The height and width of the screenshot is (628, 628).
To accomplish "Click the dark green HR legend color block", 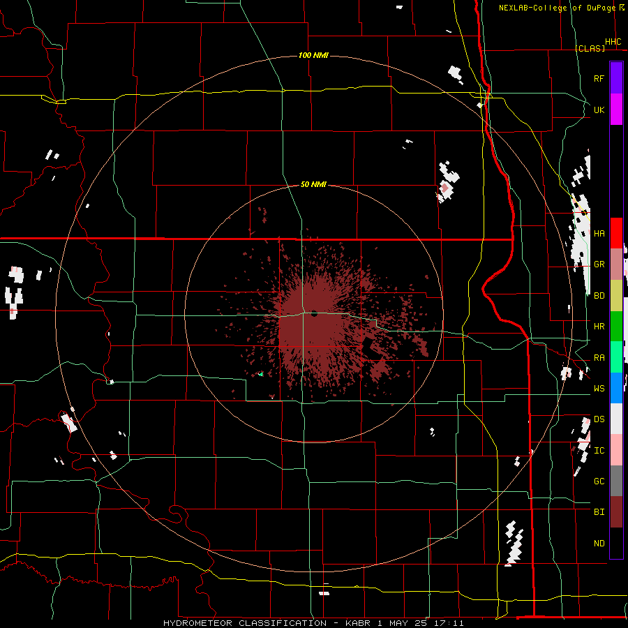I will pyautogui.click(x=616, y=326).
